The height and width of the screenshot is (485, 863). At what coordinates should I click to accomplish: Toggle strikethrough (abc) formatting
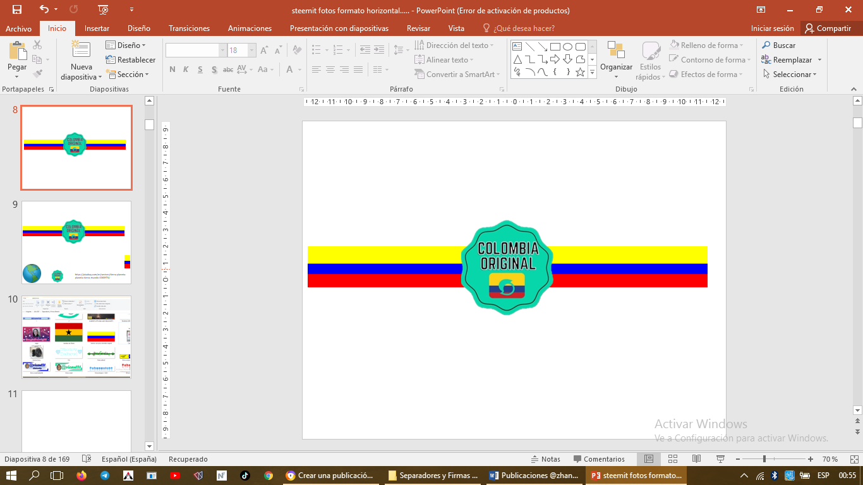228,69
